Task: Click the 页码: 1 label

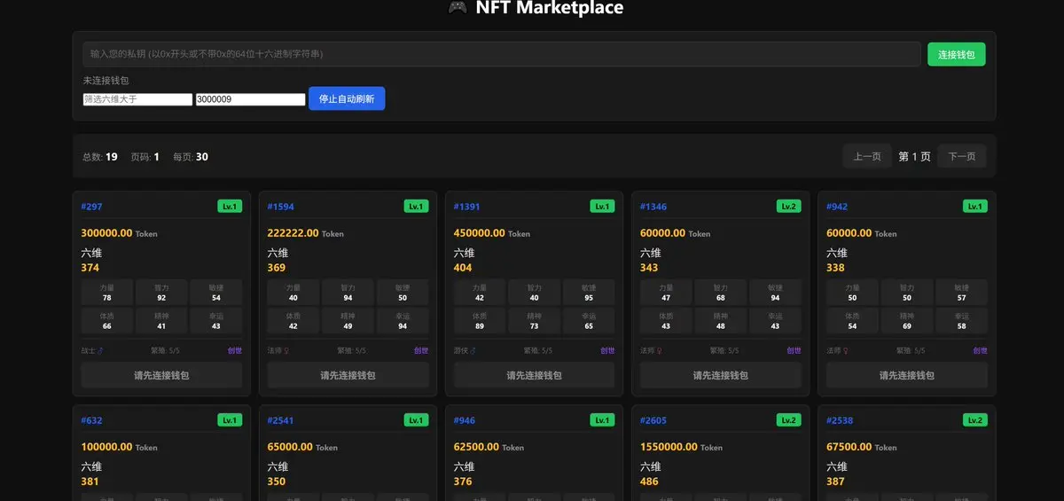Action: click(145, 157)
